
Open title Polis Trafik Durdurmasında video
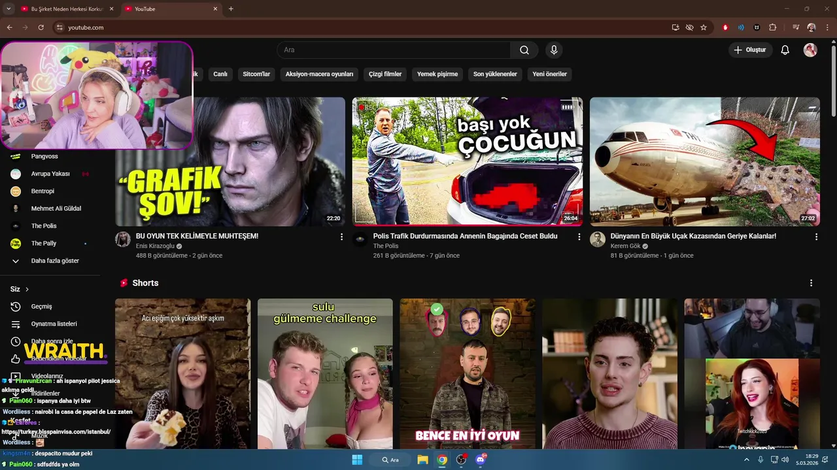tap(465, 236)
